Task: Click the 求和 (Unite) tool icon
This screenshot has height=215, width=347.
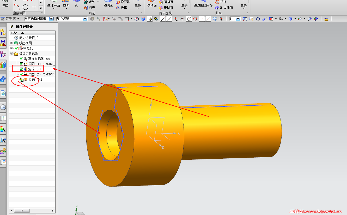Action: tap(86, 2)
